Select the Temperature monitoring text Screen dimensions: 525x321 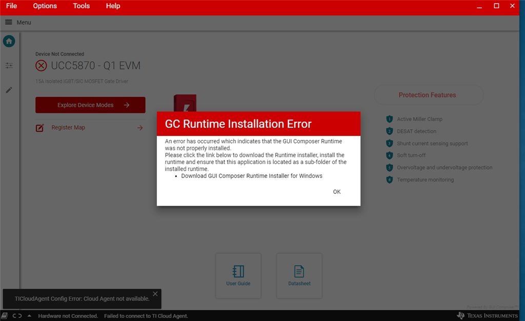[x=425, y=180]
